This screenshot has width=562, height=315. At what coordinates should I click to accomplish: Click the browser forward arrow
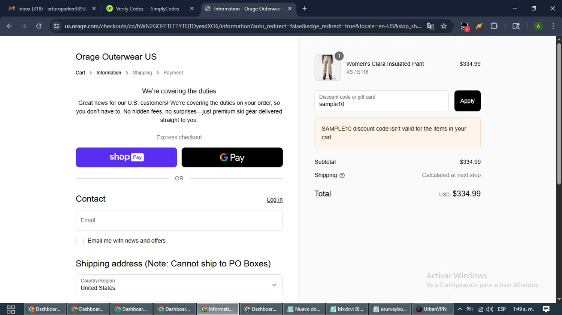[x=24, y=26]
